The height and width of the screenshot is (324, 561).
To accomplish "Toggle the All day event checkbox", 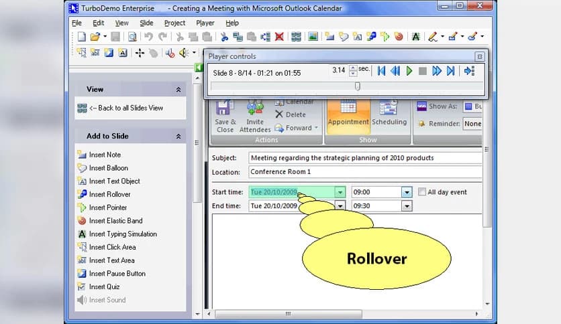I will 422,191.
